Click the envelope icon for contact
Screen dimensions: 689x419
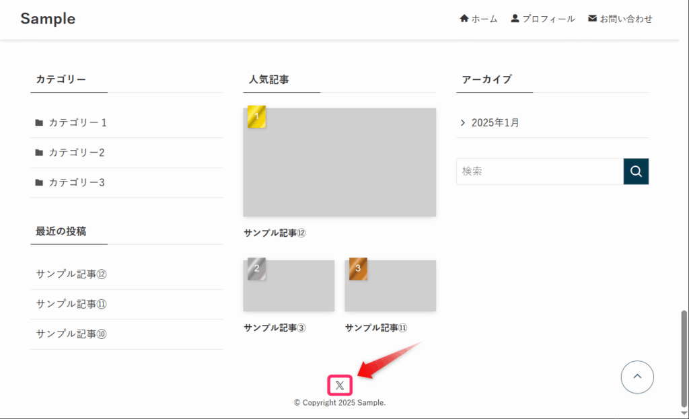[592, 18]
